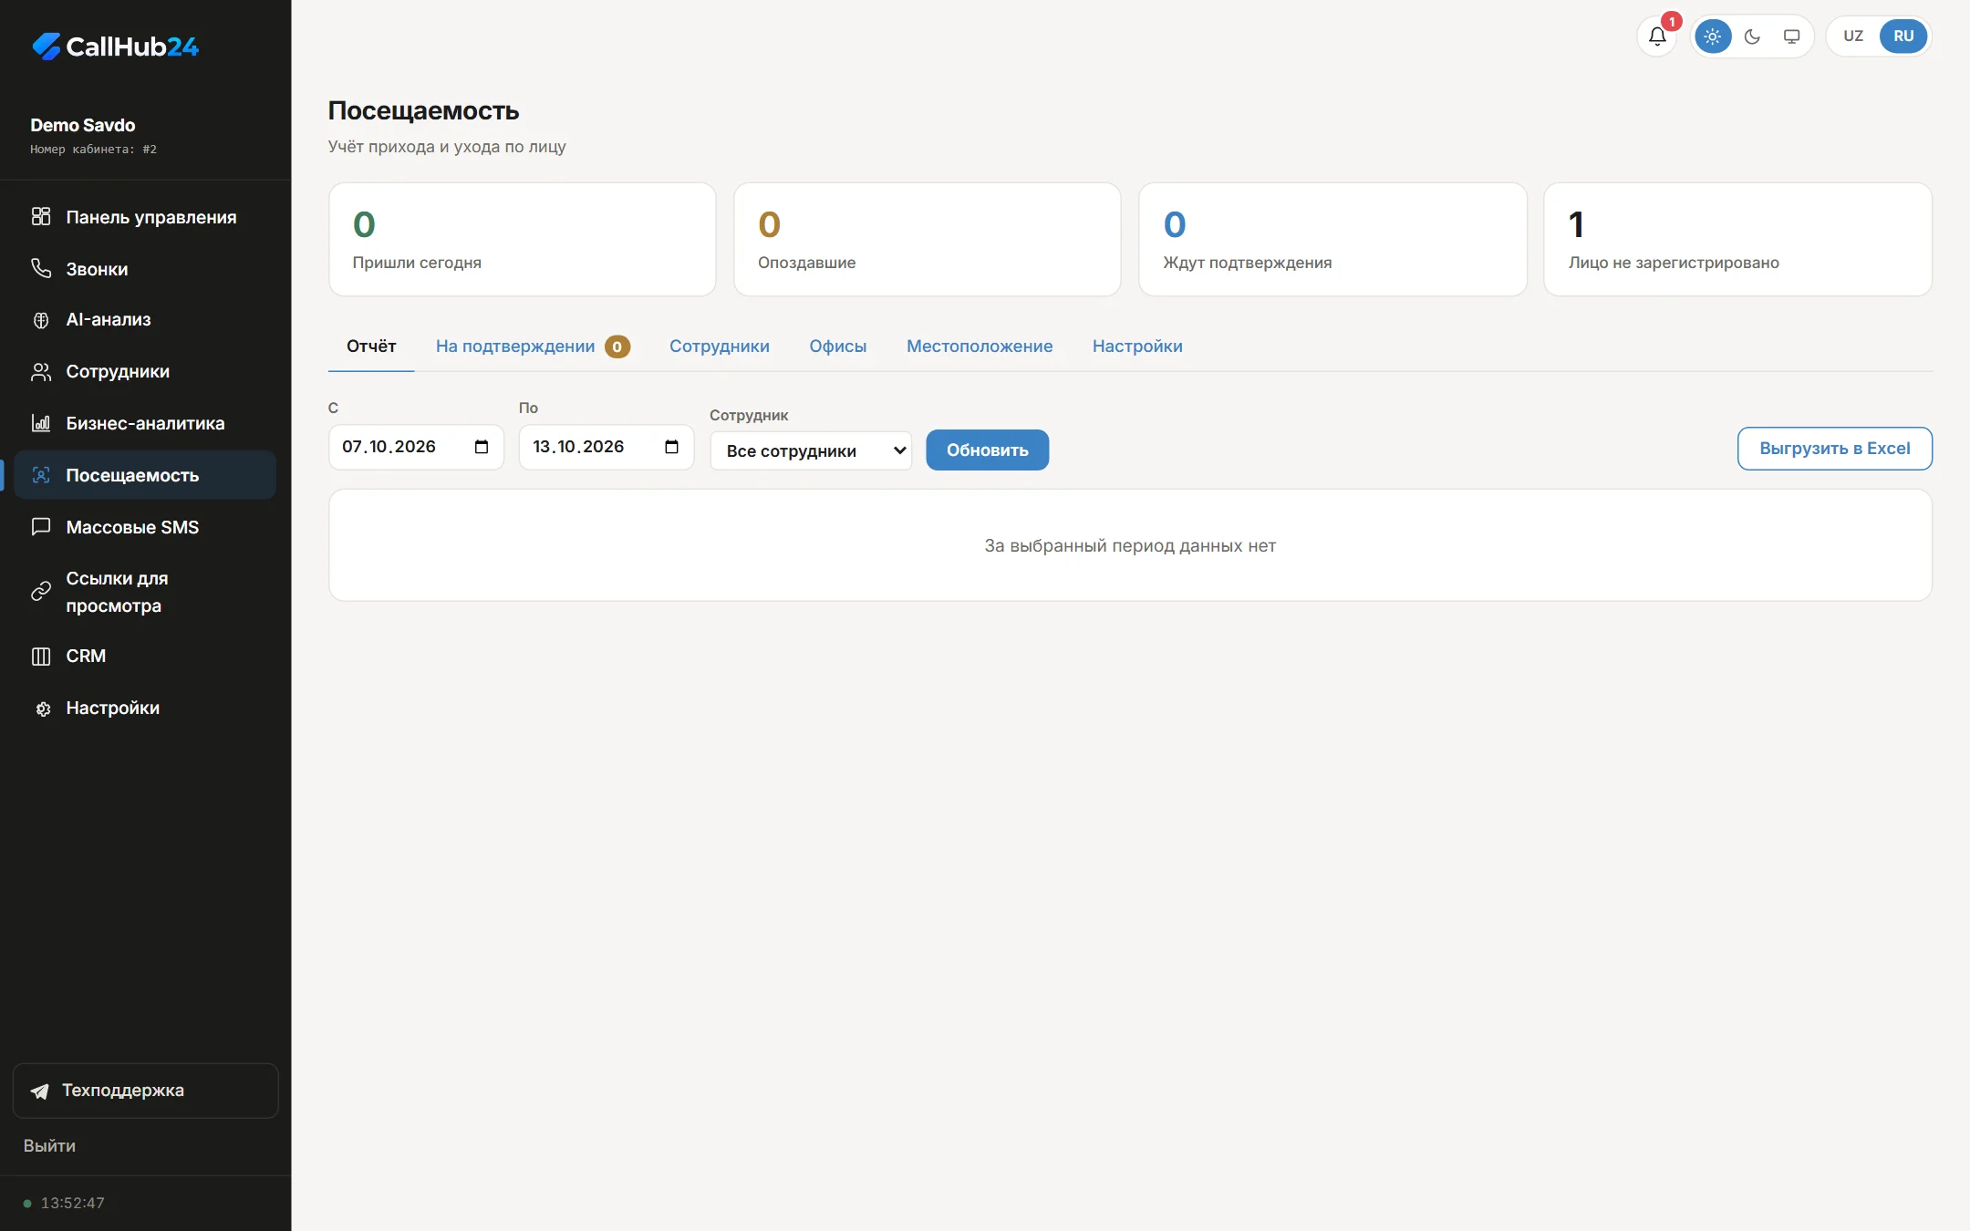The width and height of the screenshot is (1970, 1231).
Task: Open AI-анализ icon in sidebar
Action: (x=41, y=320)
